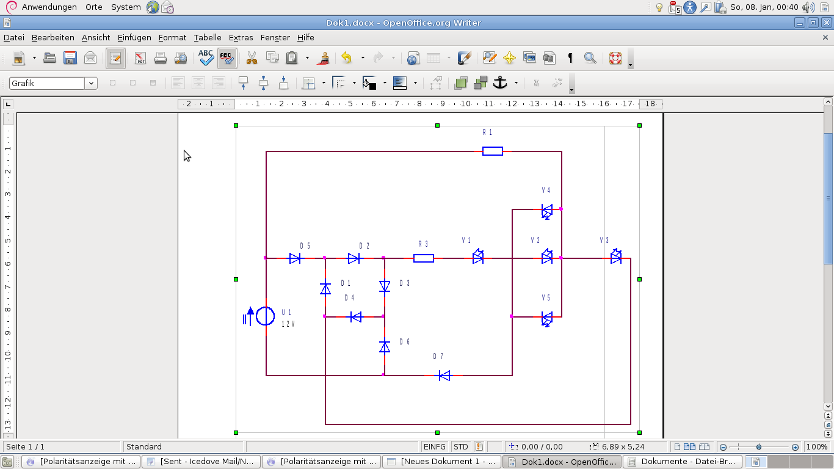Open the Einfügen menu
Image resolution: width=834 pixels, height=469 pixels.
click(134, 37)
